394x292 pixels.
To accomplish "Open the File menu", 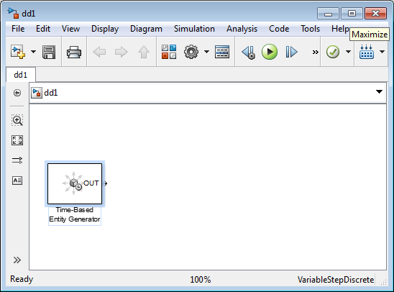I will click(18, 29).
